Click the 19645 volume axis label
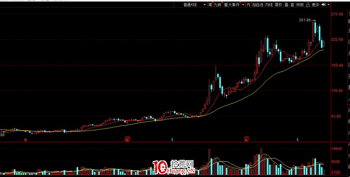The image size is (350, 177). coord(337,149)
